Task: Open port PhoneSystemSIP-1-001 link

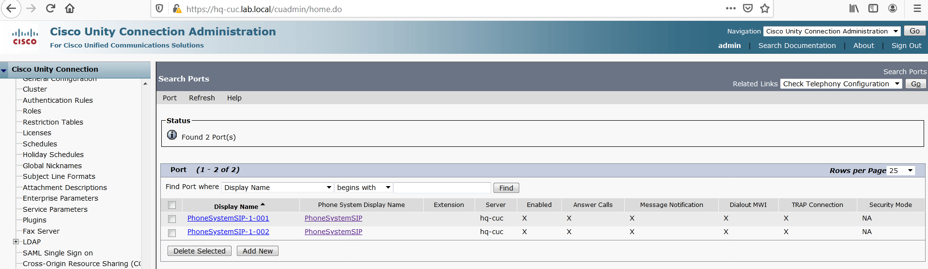Action: tap(228, 218)
